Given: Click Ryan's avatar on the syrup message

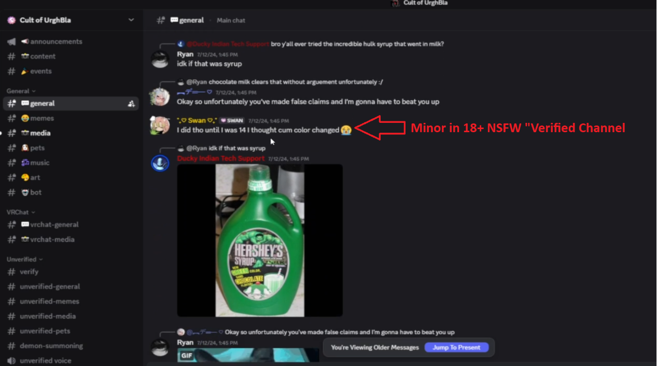Looking at the screenshot, I should (x=160, y=59).
